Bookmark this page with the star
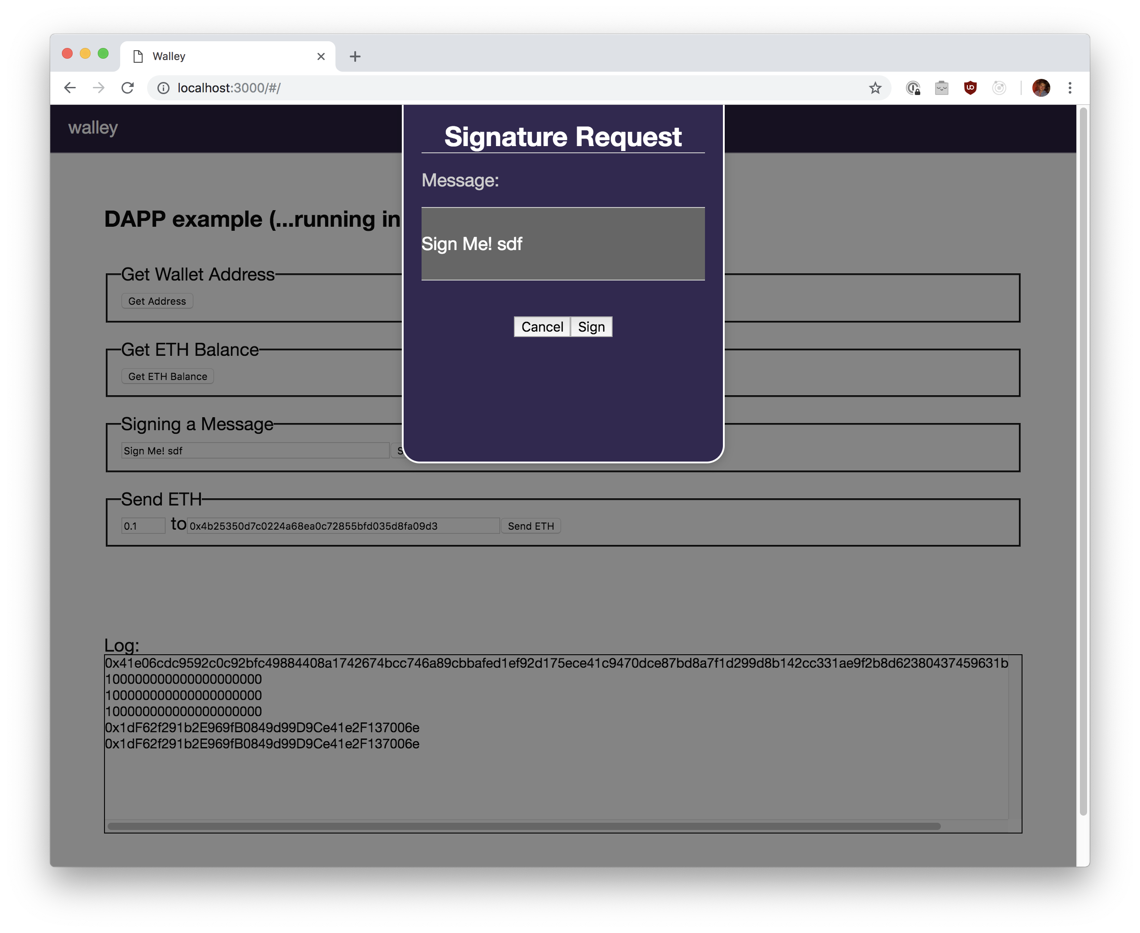The height and width of the screenshot is (933, 1140). (x=875, y=87)
